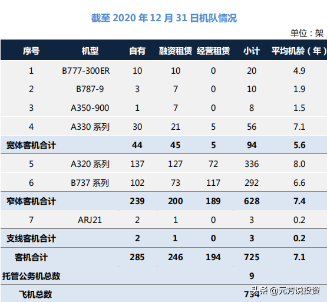Click the title 截至 2020 年 12 月 31 日机队情况
The image size is (327, 302).
pos(164,18)
